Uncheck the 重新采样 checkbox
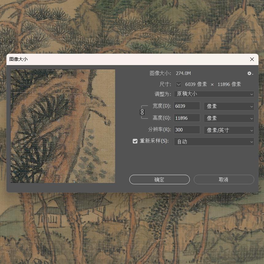The width and height of the screenshot is (264, 264). [x=135, y=141]
